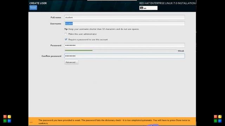The image size is (225, 126).
Task: Click into the Password field
Action: 124,45
